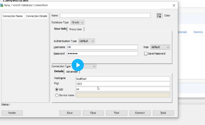Select the Service name radio button
The height and width of the screenshot is (125, 205).
tap(56, 95)
